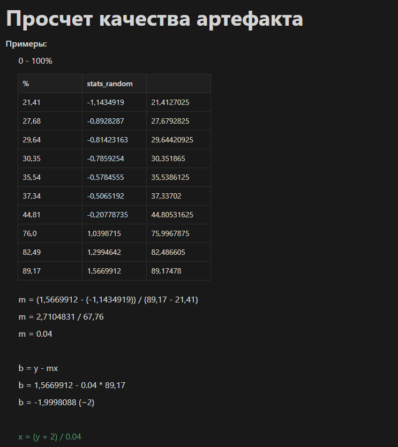Viewport: 398px width, 447px height.
Task: Select the cell -0,7859254
Action: (x=115, y=158)
